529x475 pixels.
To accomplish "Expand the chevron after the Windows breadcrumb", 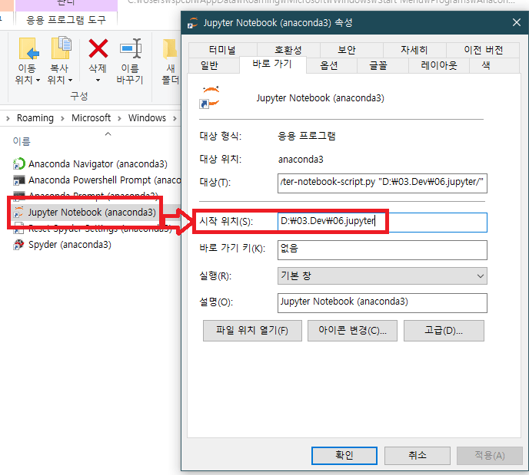I will pos(175,118).
